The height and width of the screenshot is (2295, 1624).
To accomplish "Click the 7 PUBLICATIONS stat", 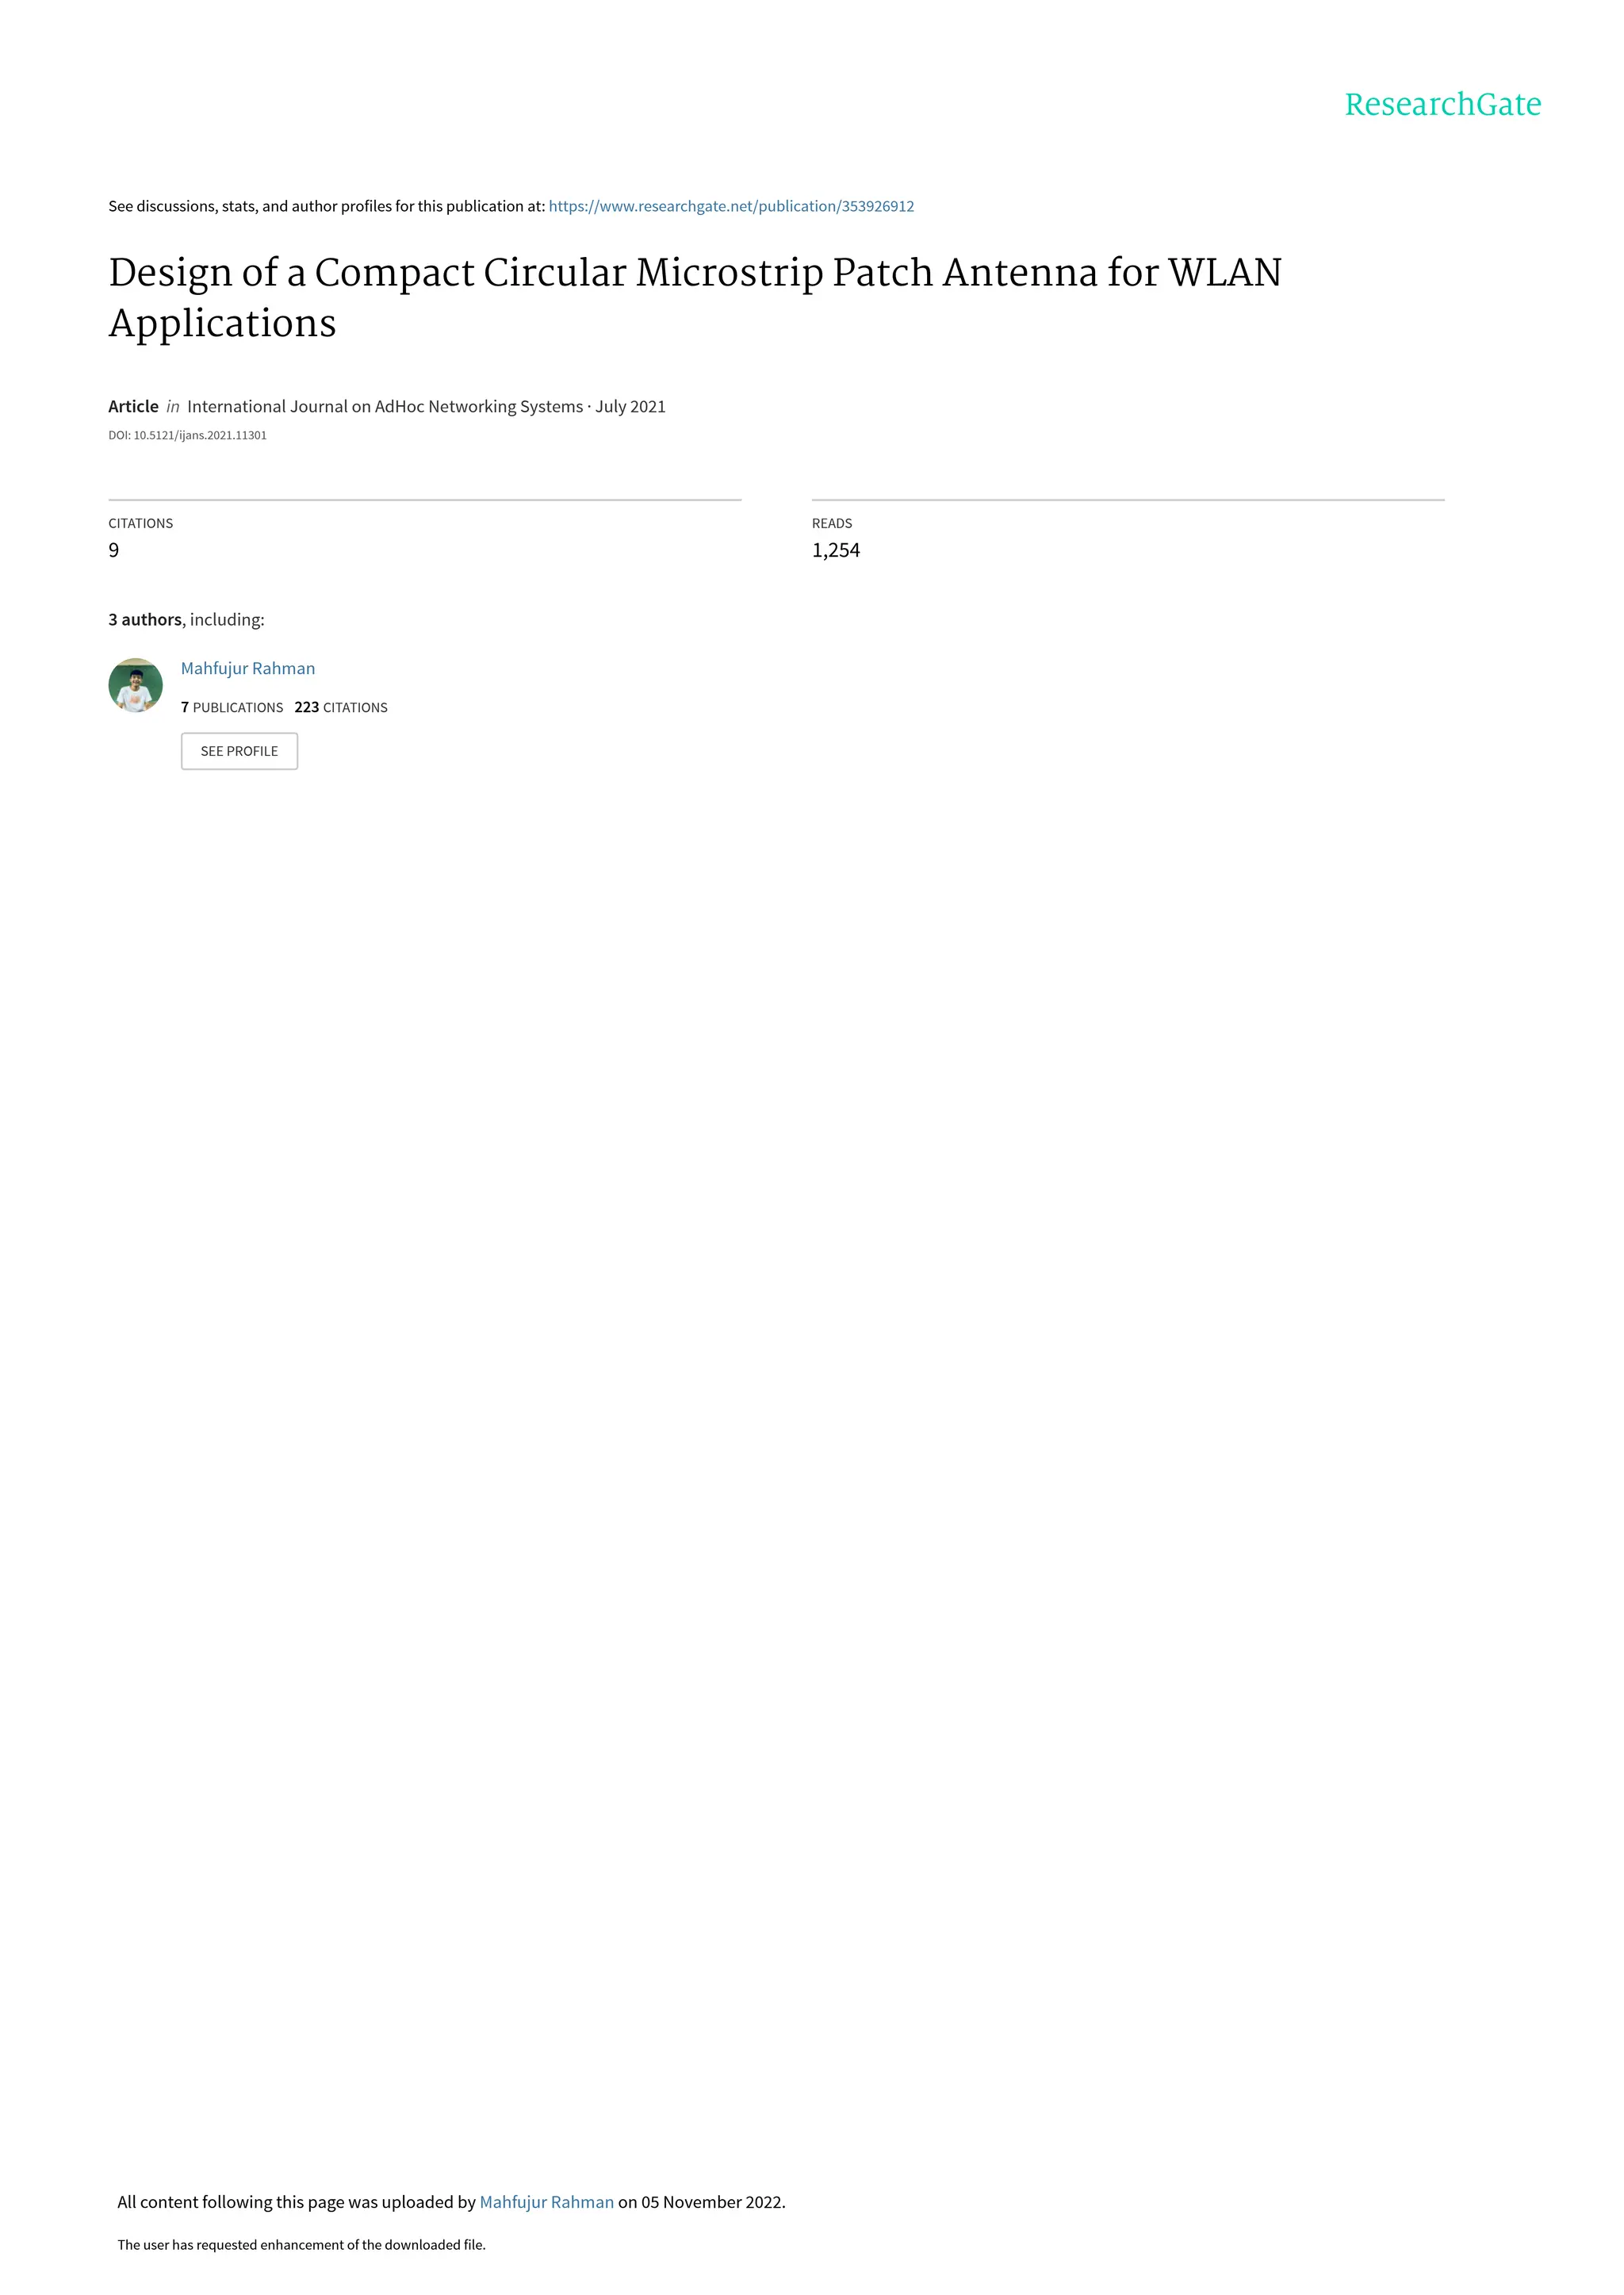I will pos(231,707).
